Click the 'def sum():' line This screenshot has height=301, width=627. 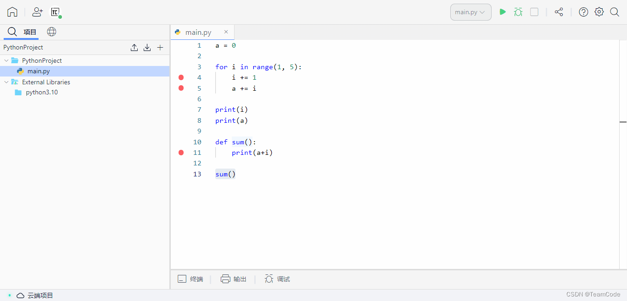pyautogui.click(x=236, y=142)
